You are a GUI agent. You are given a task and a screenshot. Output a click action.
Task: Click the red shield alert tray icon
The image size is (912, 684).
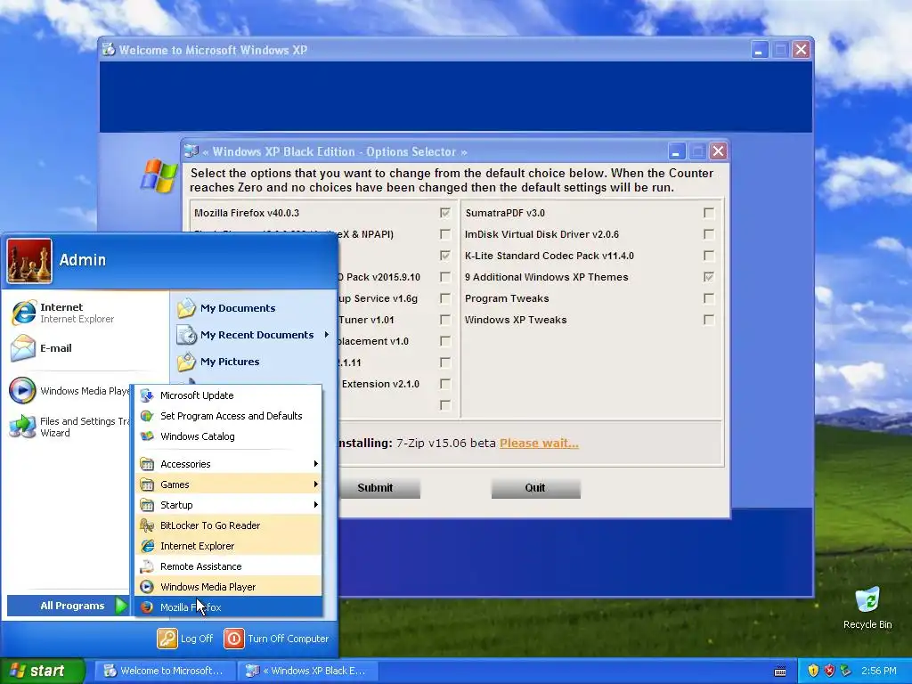[x=829, y=671]
